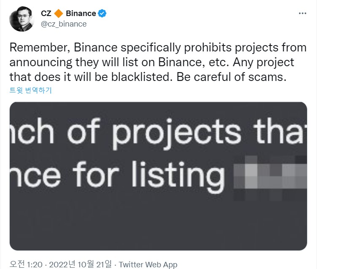Translate the tweet via "트윗 번역하기"
This screenshot has width=345, height=269.
[x=30, y=90]
